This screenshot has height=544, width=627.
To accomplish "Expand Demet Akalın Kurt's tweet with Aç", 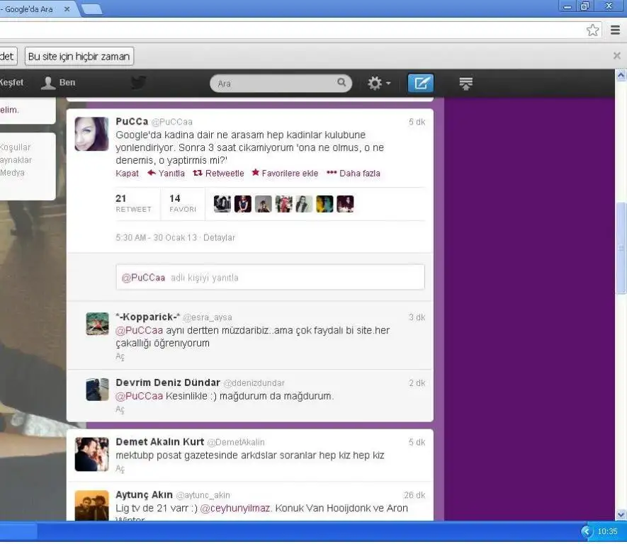I will coord(120,468).
